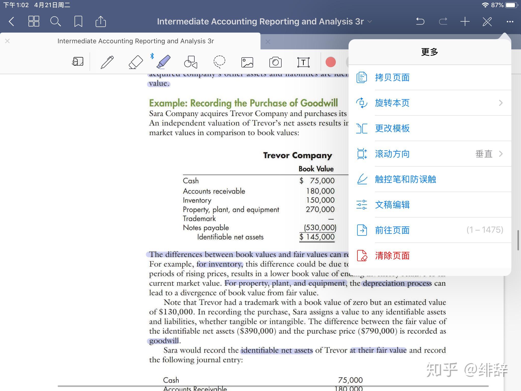Choose the shapes tool
Screen dimensions: 521x391
191,62
